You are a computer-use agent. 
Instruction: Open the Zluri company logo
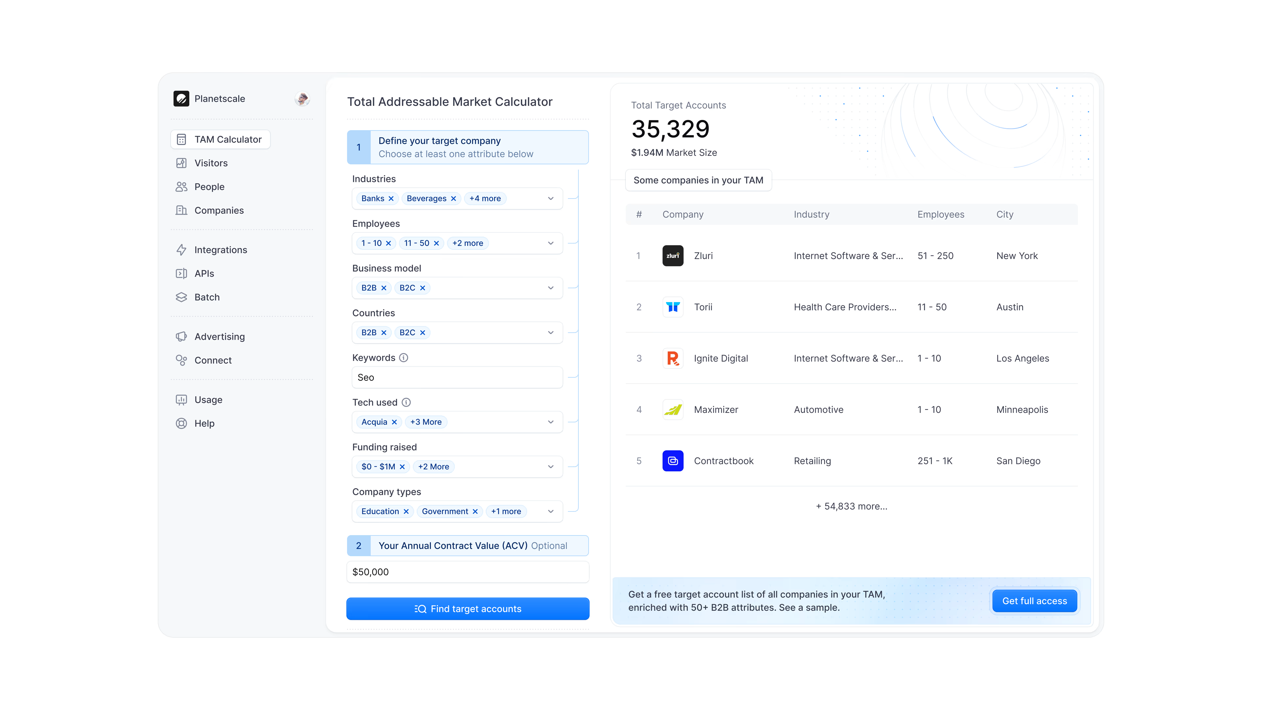(x=673, y=256)
